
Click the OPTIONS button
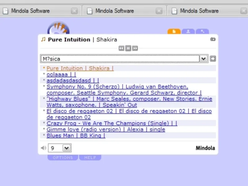(x=63, y=157)
